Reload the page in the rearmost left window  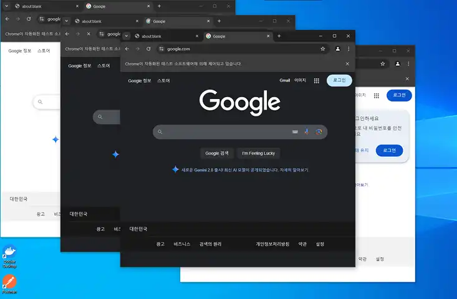(x=29, y=19)
